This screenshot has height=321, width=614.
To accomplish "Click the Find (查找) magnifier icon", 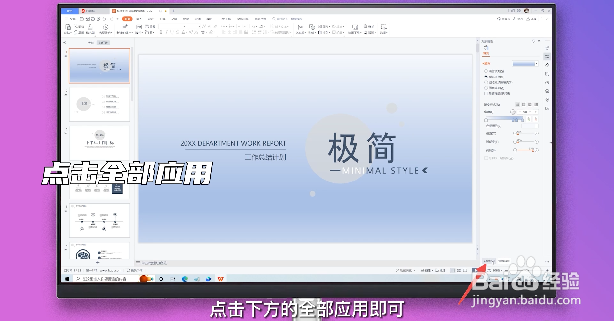I will pos(366,26).
